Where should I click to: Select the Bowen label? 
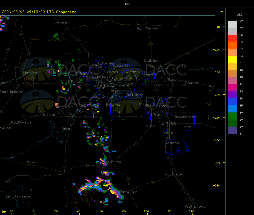pyautogui.click(x=188, y=126)
